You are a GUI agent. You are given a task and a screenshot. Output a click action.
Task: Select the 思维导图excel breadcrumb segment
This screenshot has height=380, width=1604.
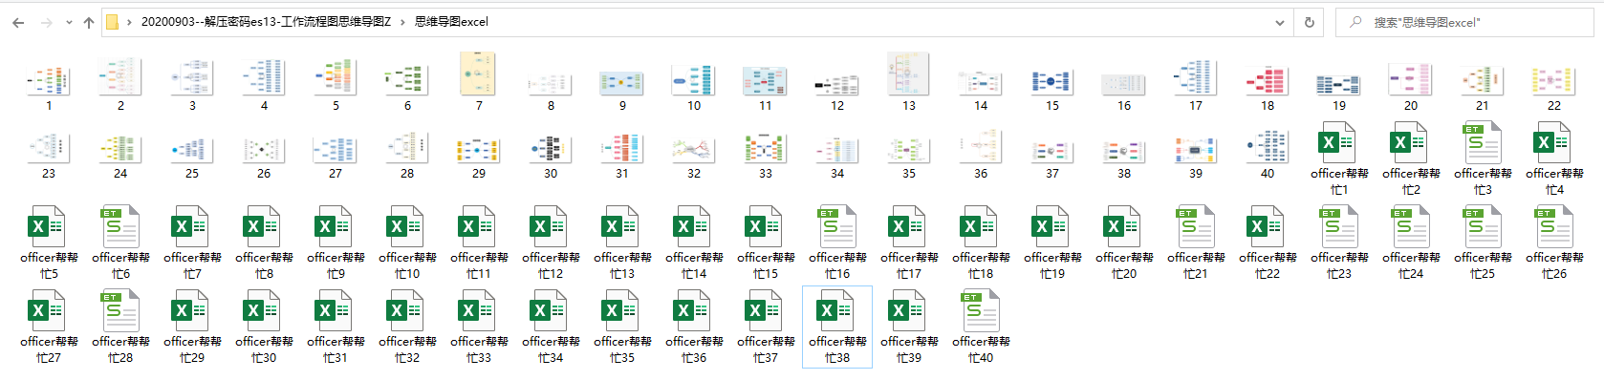coord(451,22)
